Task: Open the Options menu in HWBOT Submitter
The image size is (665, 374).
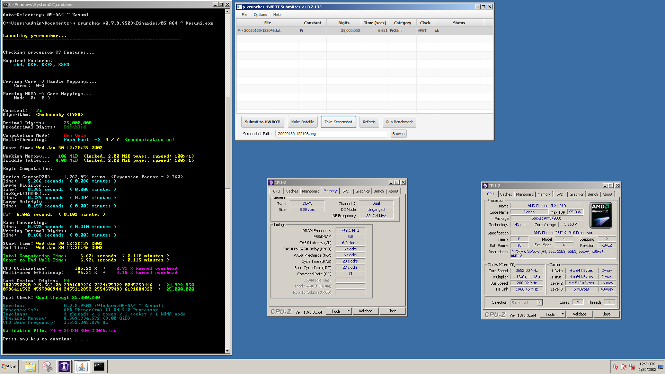Action: click(260, 15)
